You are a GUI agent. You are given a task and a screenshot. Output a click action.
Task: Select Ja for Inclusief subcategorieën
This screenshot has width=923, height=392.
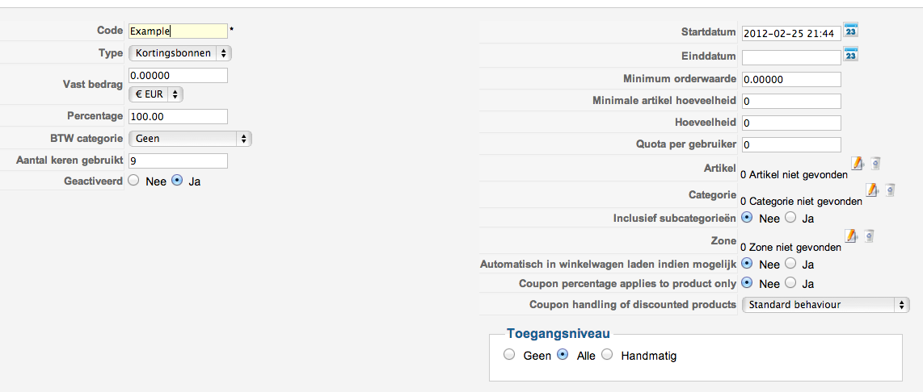point(791,218)
